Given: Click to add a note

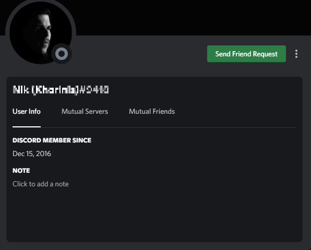Looking at the screenshot, I should coord(41,184).
